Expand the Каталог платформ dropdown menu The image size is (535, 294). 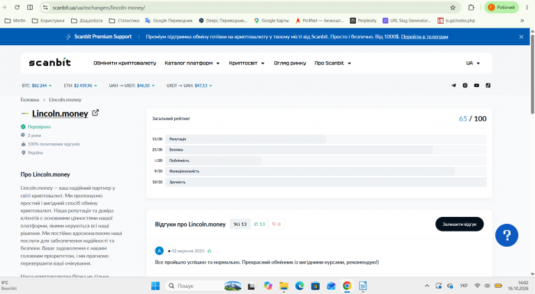[192, 63]
